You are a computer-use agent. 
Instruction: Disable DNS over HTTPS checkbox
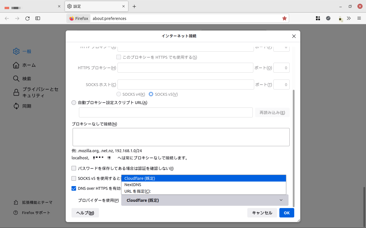(74, 188)
